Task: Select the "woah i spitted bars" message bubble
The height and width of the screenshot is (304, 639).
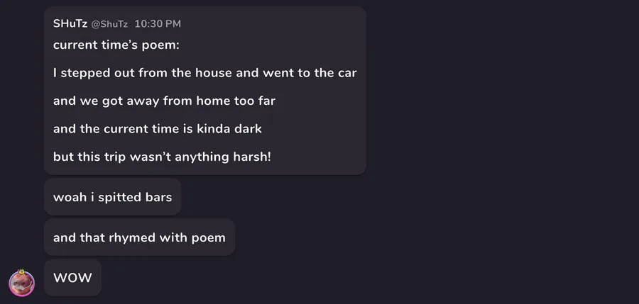Action: tap(112, 197)
